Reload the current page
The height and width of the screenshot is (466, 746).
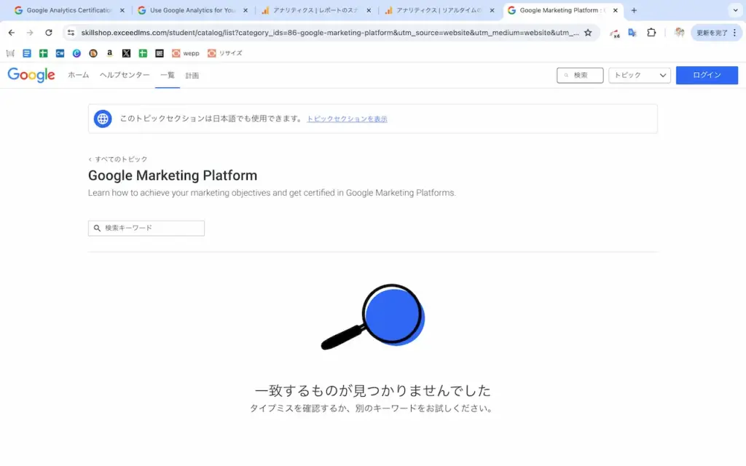point(49,33)
